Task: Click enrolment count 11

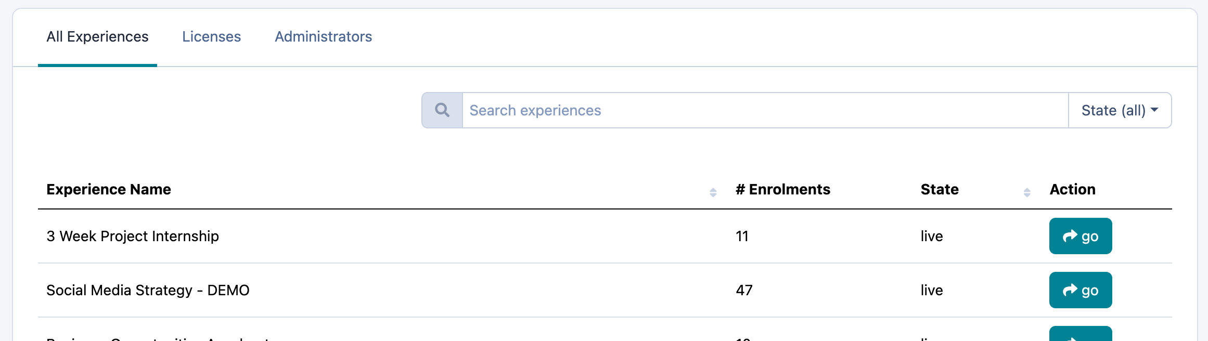Action: (x=742, y=237)
